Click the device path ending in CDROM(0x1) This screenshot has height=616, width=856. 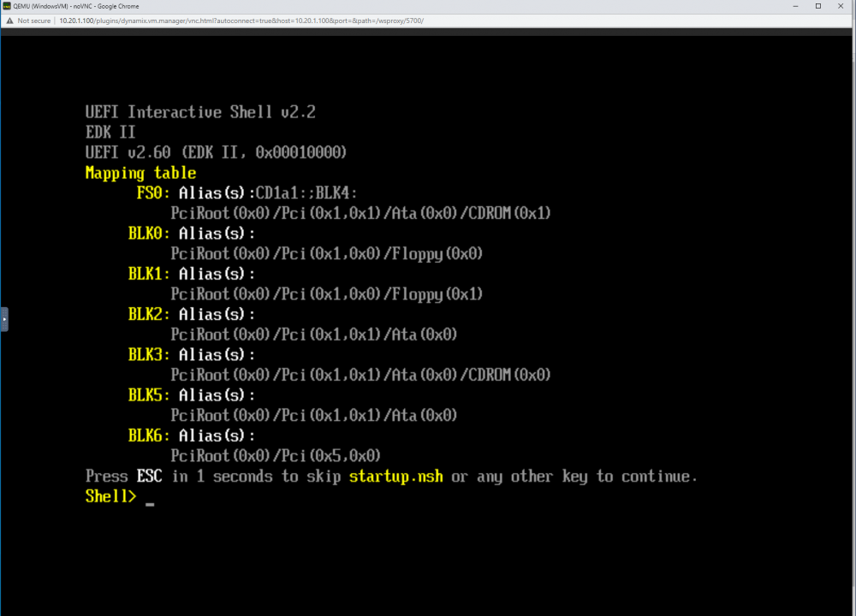coord(361,213)
